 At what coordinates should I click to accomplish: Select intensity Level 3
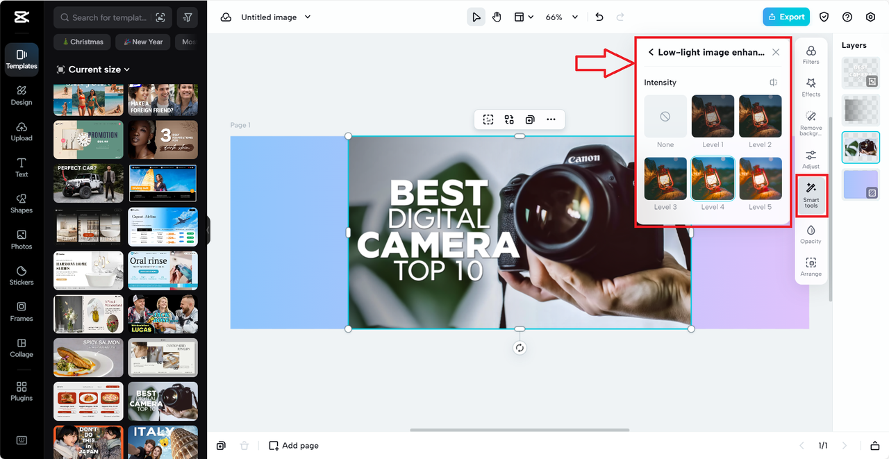pos(665,179)
